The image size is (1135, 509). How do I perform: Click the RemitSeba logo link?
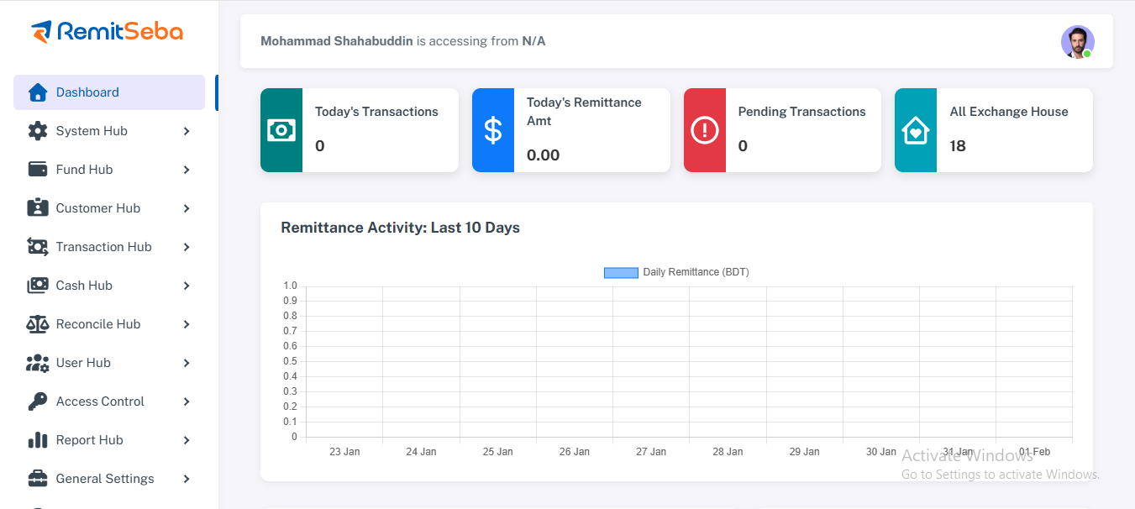coord(107,32)
